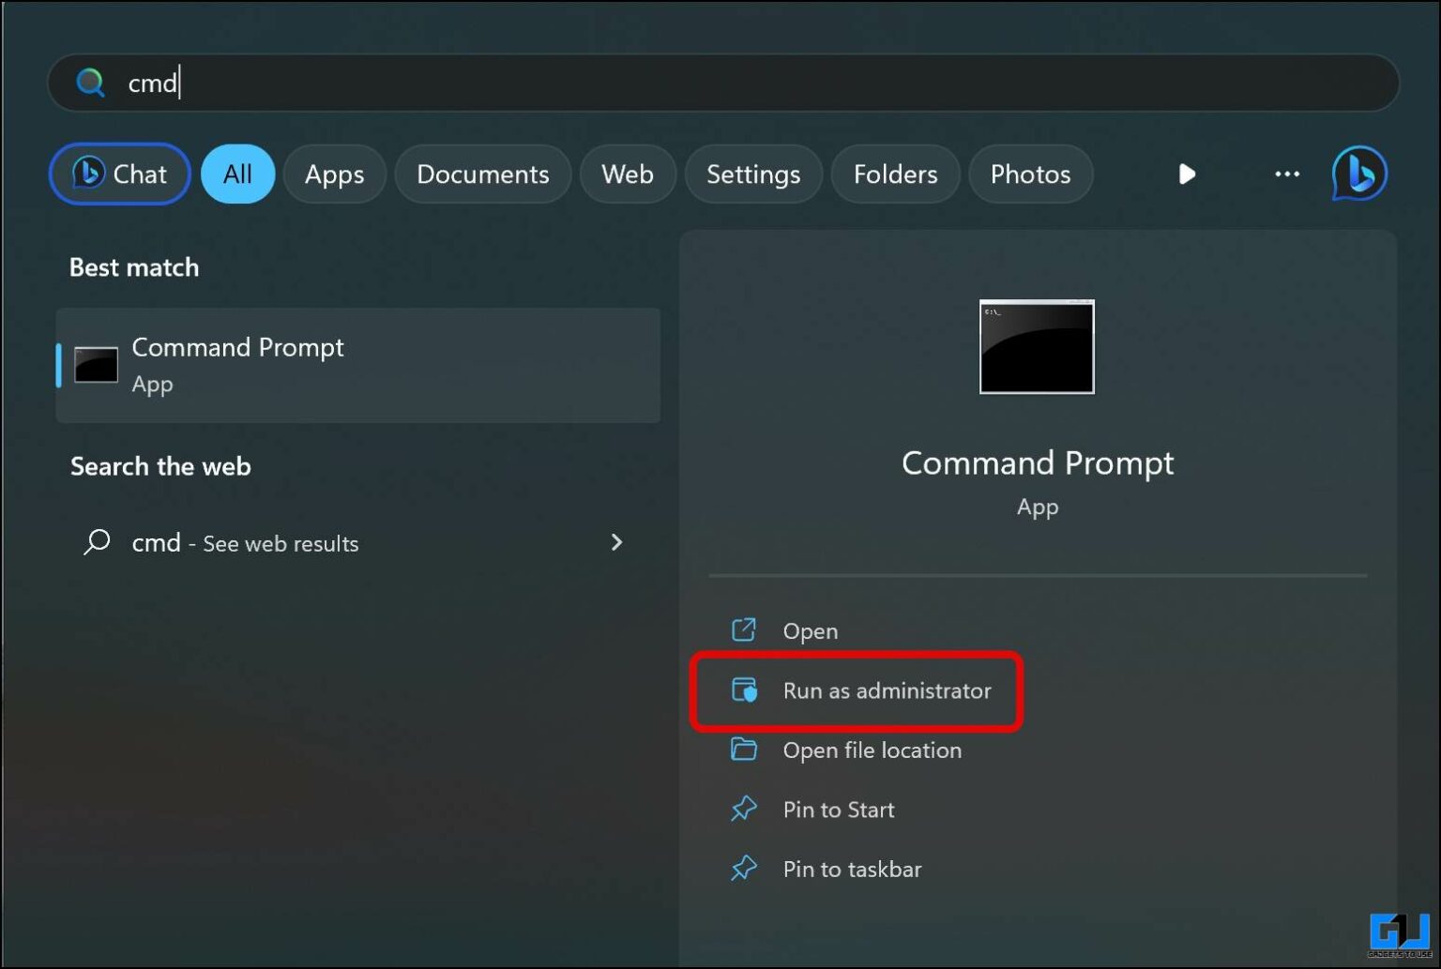Click the pin icon beside Pin to Start

point(744,809)
